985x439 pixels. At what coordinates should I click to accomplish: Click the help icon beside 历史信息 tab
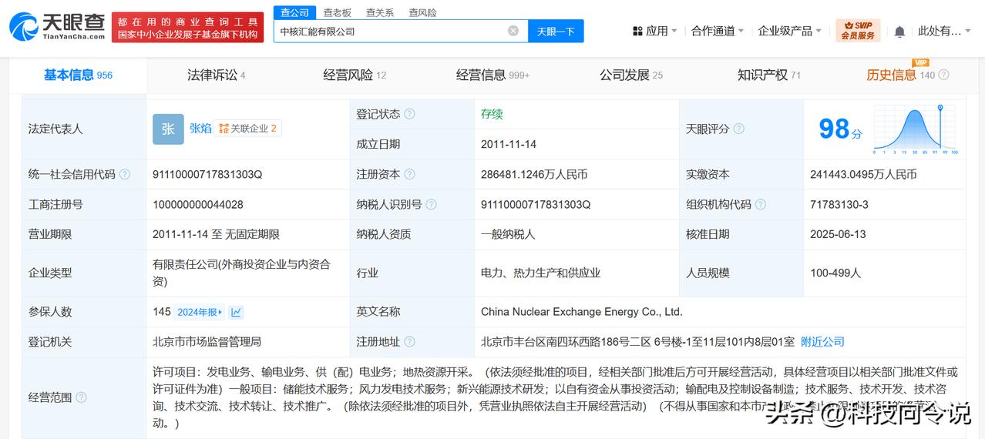(943, 75)
